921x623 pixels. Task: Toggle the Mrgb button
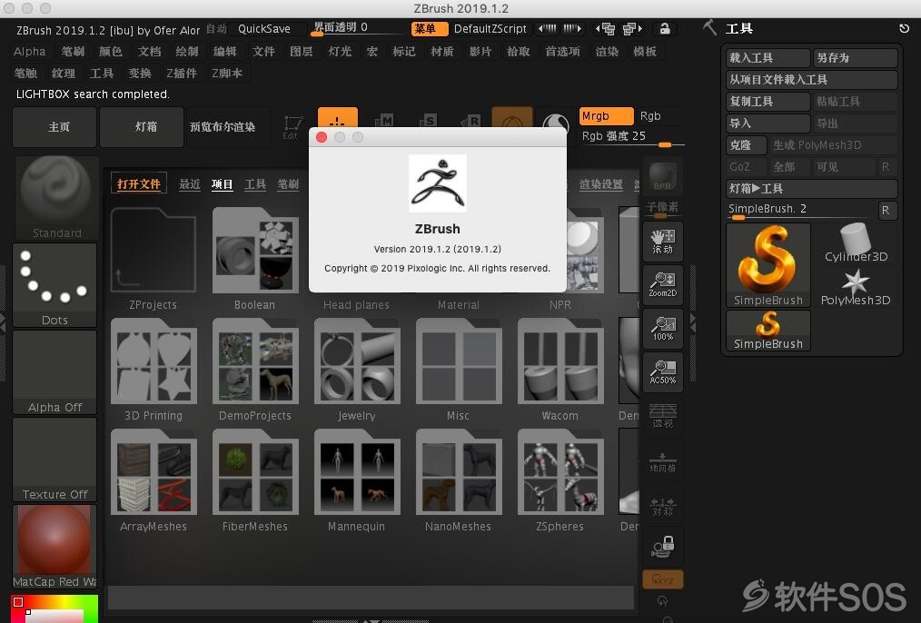pyautogui.click(x=607, y=115)
